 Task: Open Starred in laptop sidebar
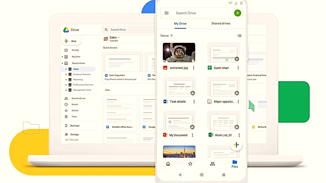[x=75, y=111]
